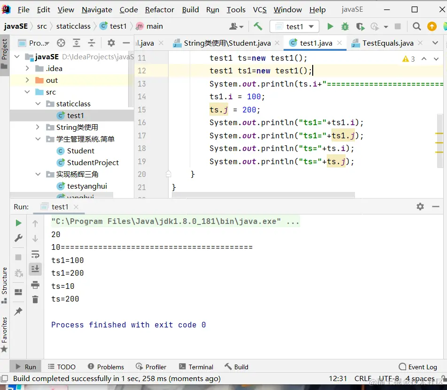Click the Print icon in Run panel
447x390 pixels.
click(35, 285)
